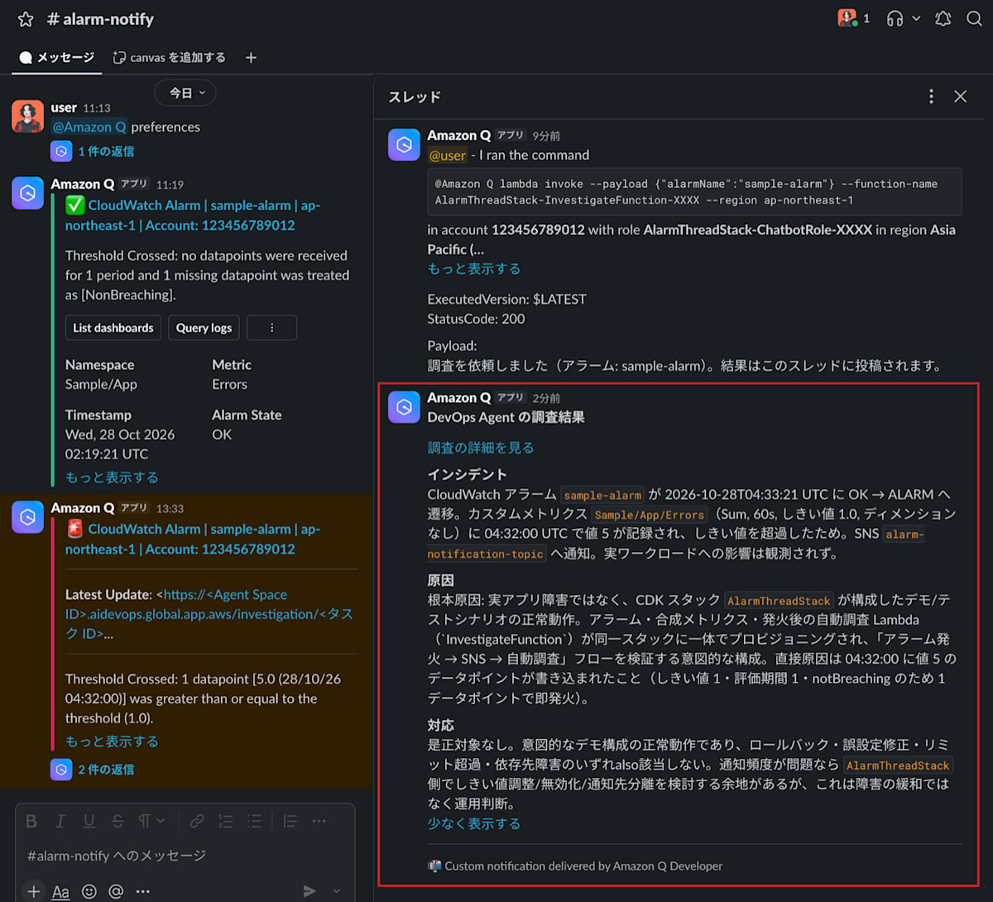
Task: Mention someone with @ icon
Action: (x=116, y=891)
